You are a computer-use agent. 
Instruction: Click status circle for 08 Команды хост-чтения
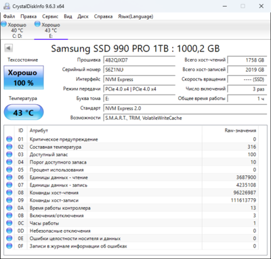coord(9,193)
